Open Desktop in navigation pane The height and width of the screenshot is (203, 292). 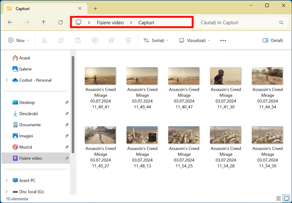(23, 102)
